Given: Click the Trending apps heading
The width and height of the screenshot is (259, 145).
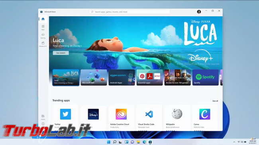Looking at the screenshot, I should pyautogui.click(x=61, y=101).
